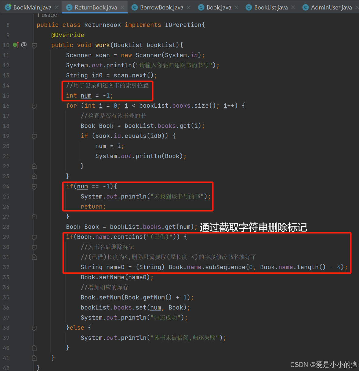The image size is (359, 371).
Task: Click bookList.books.get(num) on line 28
Action: (152, 227)
